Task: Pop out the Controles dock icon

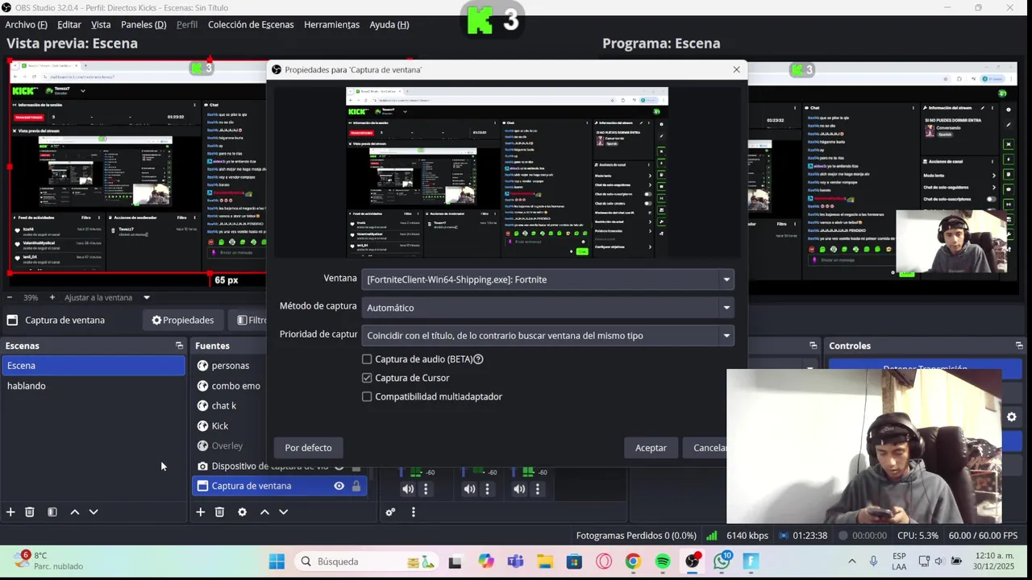Action: (x=1019, y=346)
